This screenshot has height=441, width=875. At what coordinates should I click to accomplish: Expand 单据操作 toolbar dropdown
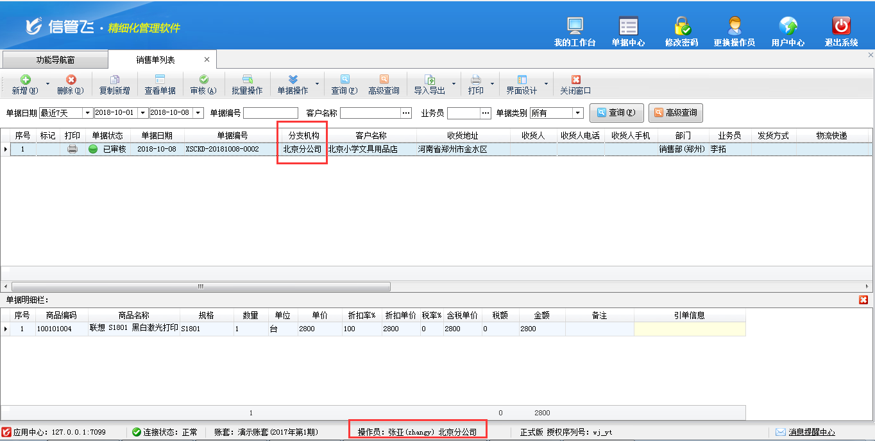click(x=317, y=84)
